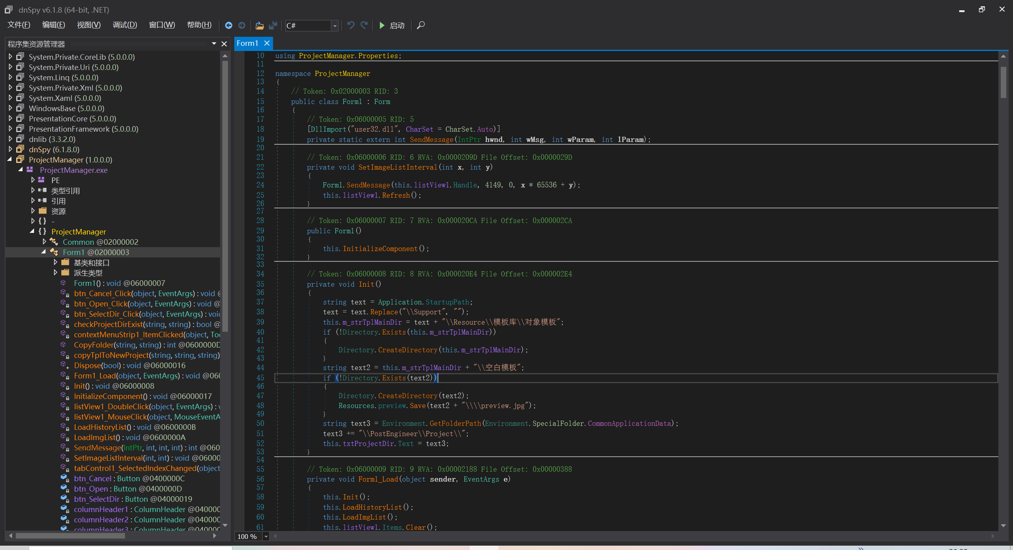This screenshot has height=550, width=1013.
Task: Click the redo icon in toolbar
Action: [364, 25]
